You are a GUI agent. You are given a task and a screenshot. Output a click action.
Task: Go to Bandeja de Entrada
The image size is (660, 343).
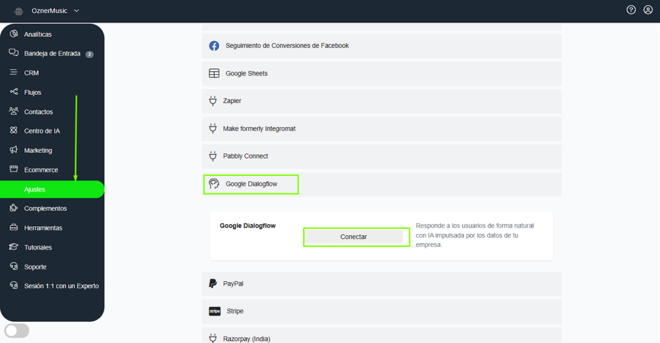click(x=52, y=54)
